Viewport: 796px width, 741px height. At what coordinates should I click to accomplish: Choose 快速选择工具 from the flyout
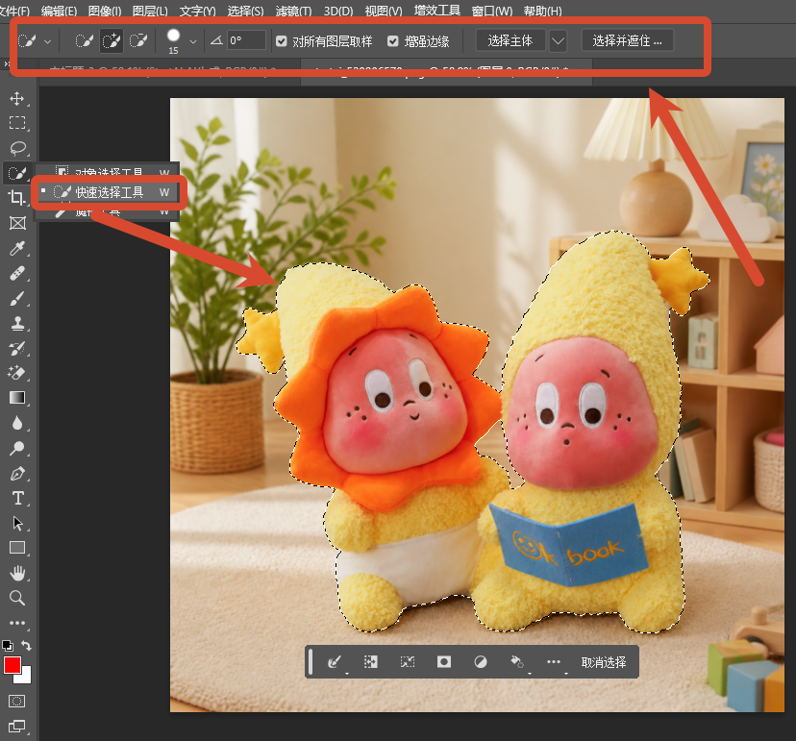(108, 192)
